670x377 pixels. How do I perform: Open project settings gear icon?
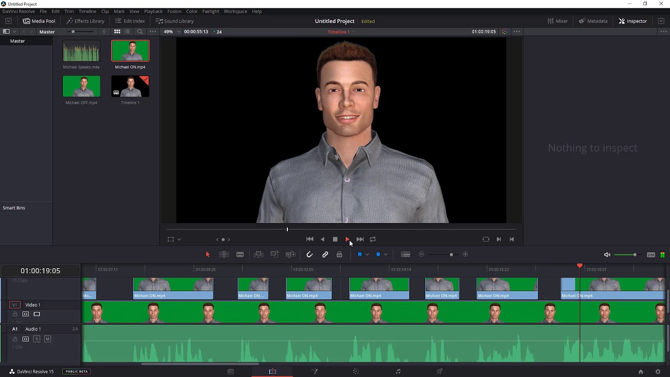coord(658,372)
